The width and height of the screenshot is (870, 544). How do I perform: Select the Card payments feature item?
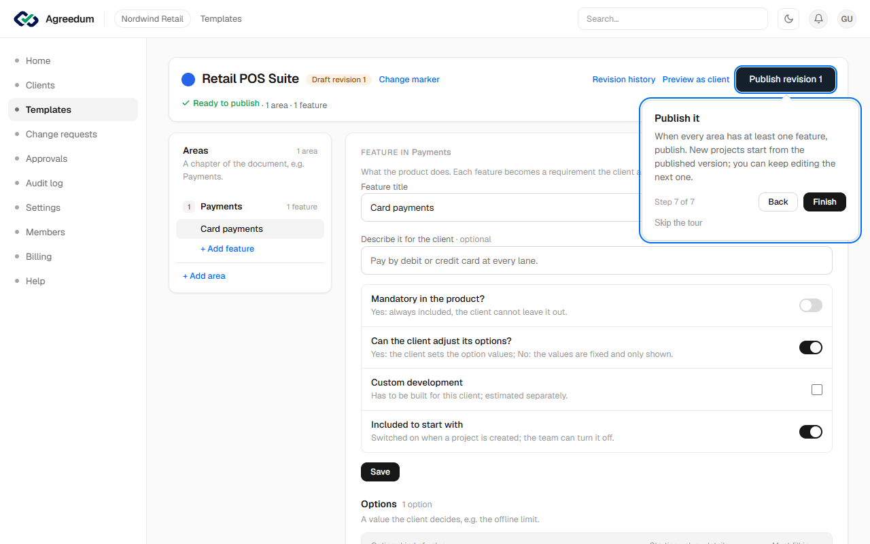coord(250,229)
